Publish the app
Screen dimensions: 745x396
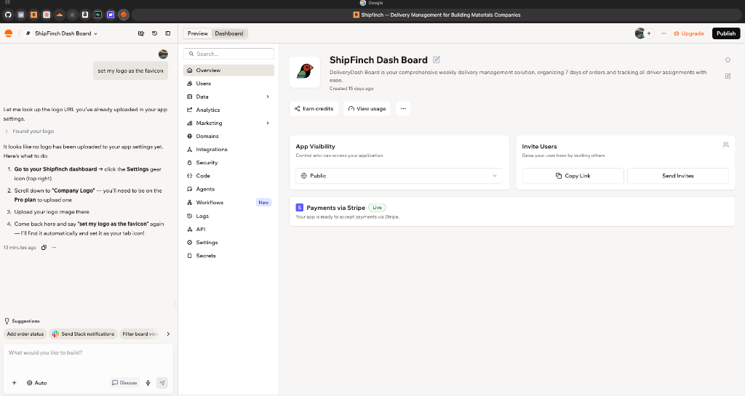(x=726, y=33)
